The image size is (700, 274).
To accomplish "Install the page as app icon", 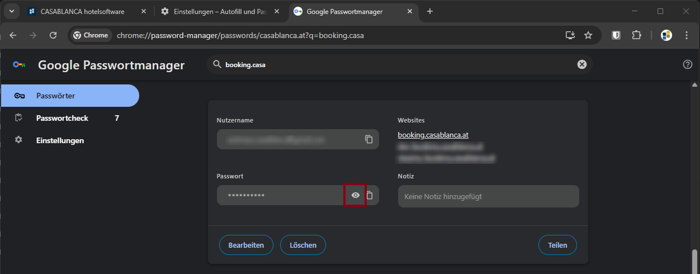I will [570, 35].
